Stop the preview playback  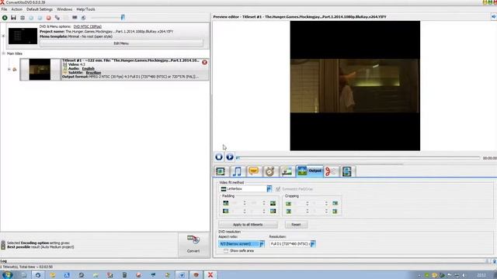point(219,157)
